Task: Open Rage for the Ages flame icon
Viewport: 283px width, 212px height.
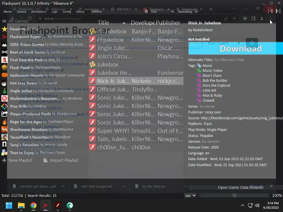Action: coord(4,122)
